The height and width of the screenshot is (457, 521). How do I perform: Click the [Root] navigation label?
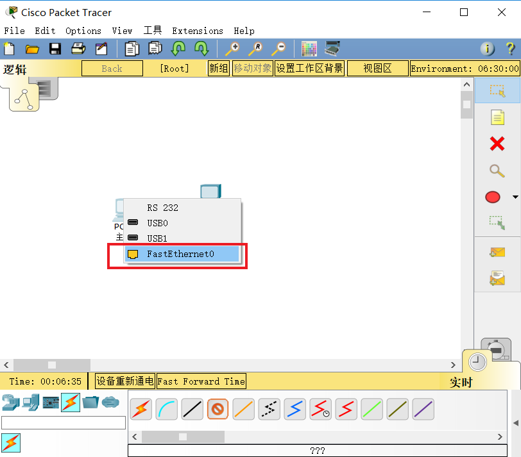(x=175, y=69)
